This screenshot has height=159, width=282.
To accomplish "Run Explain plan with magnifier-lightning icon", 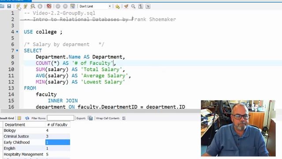I will [33, 6].
